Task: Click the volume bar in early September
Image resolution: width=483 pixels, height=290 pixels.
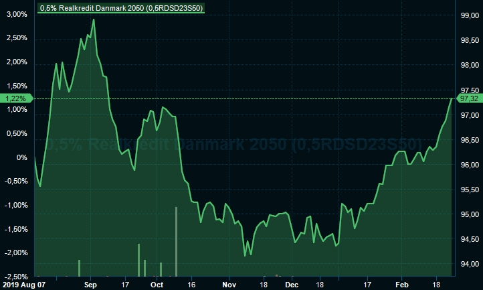Action: pos(79,268)
